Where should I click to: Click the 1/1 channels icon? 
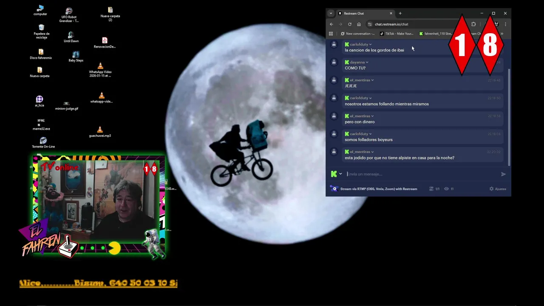[x=431, y=189]
